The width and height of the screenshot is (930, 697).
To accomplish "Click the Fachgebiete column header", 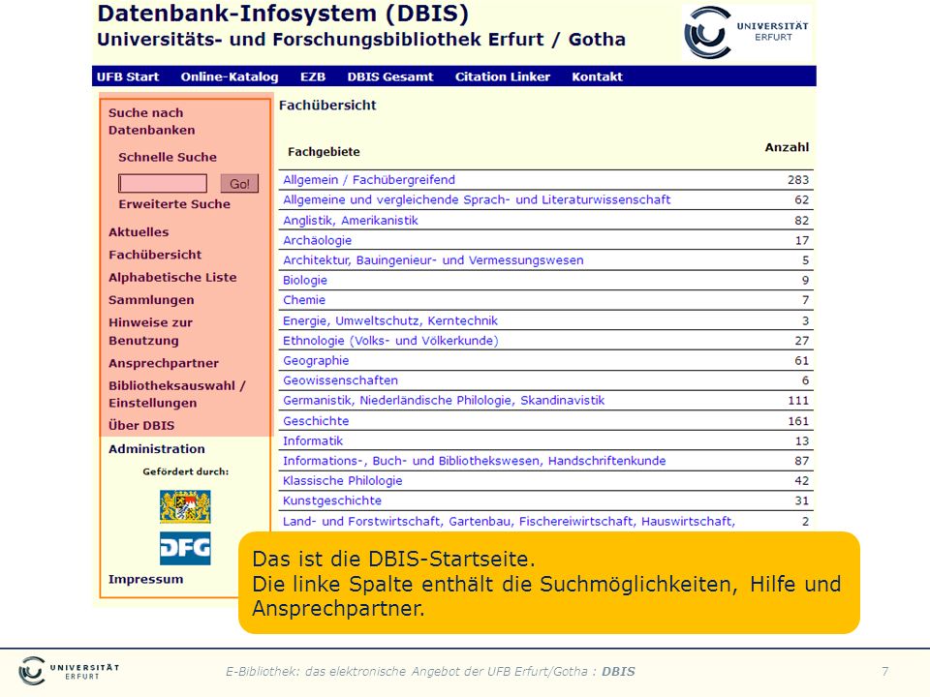I will 324,152.
